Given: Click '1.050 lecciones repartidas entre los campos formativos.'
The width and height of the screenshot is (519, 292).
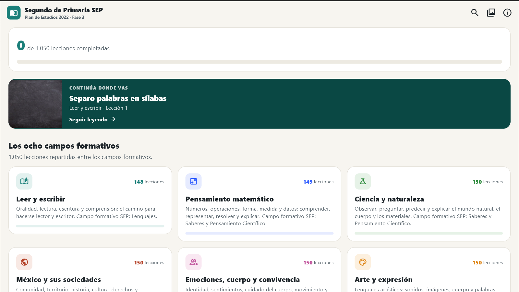Looking at the screenshot, I should (80, 157).
